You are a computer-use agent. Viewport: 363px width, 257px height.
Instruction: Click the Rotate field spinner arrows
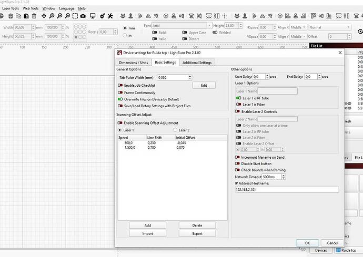(x=115, y=32)
